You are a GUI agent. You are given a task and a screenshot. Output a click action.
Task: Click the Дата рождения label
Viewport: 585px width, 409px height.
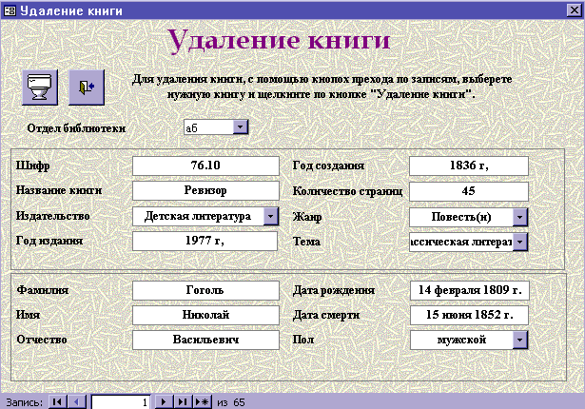(334, 290)
